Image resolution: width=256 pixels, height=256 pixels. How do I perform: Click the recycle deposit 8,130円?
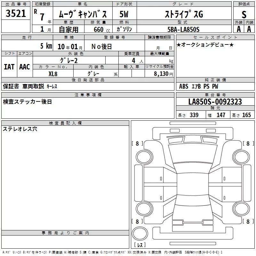point(164,74)
